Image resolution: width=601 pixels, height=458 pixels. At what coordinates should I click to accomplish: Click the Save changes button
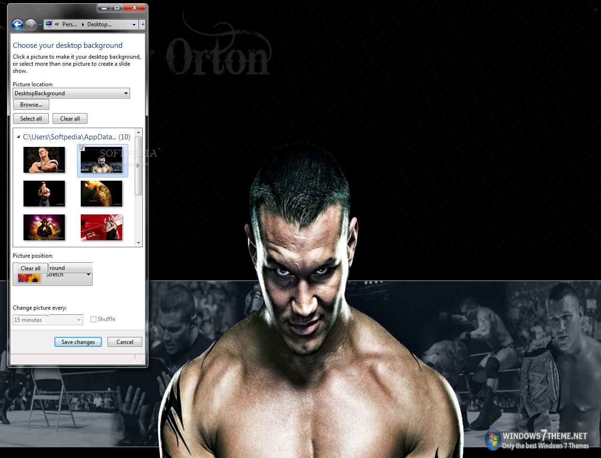(x=78, y=342)
